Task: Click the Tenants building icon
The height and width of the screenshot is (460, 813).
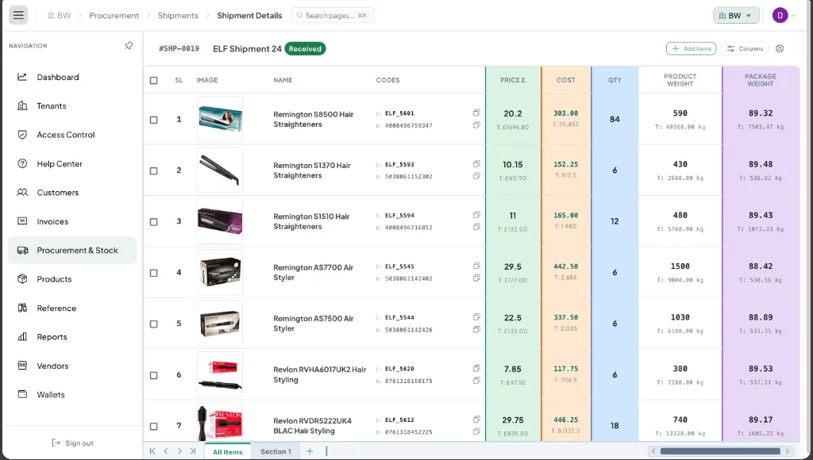Action: pos(22,105)
